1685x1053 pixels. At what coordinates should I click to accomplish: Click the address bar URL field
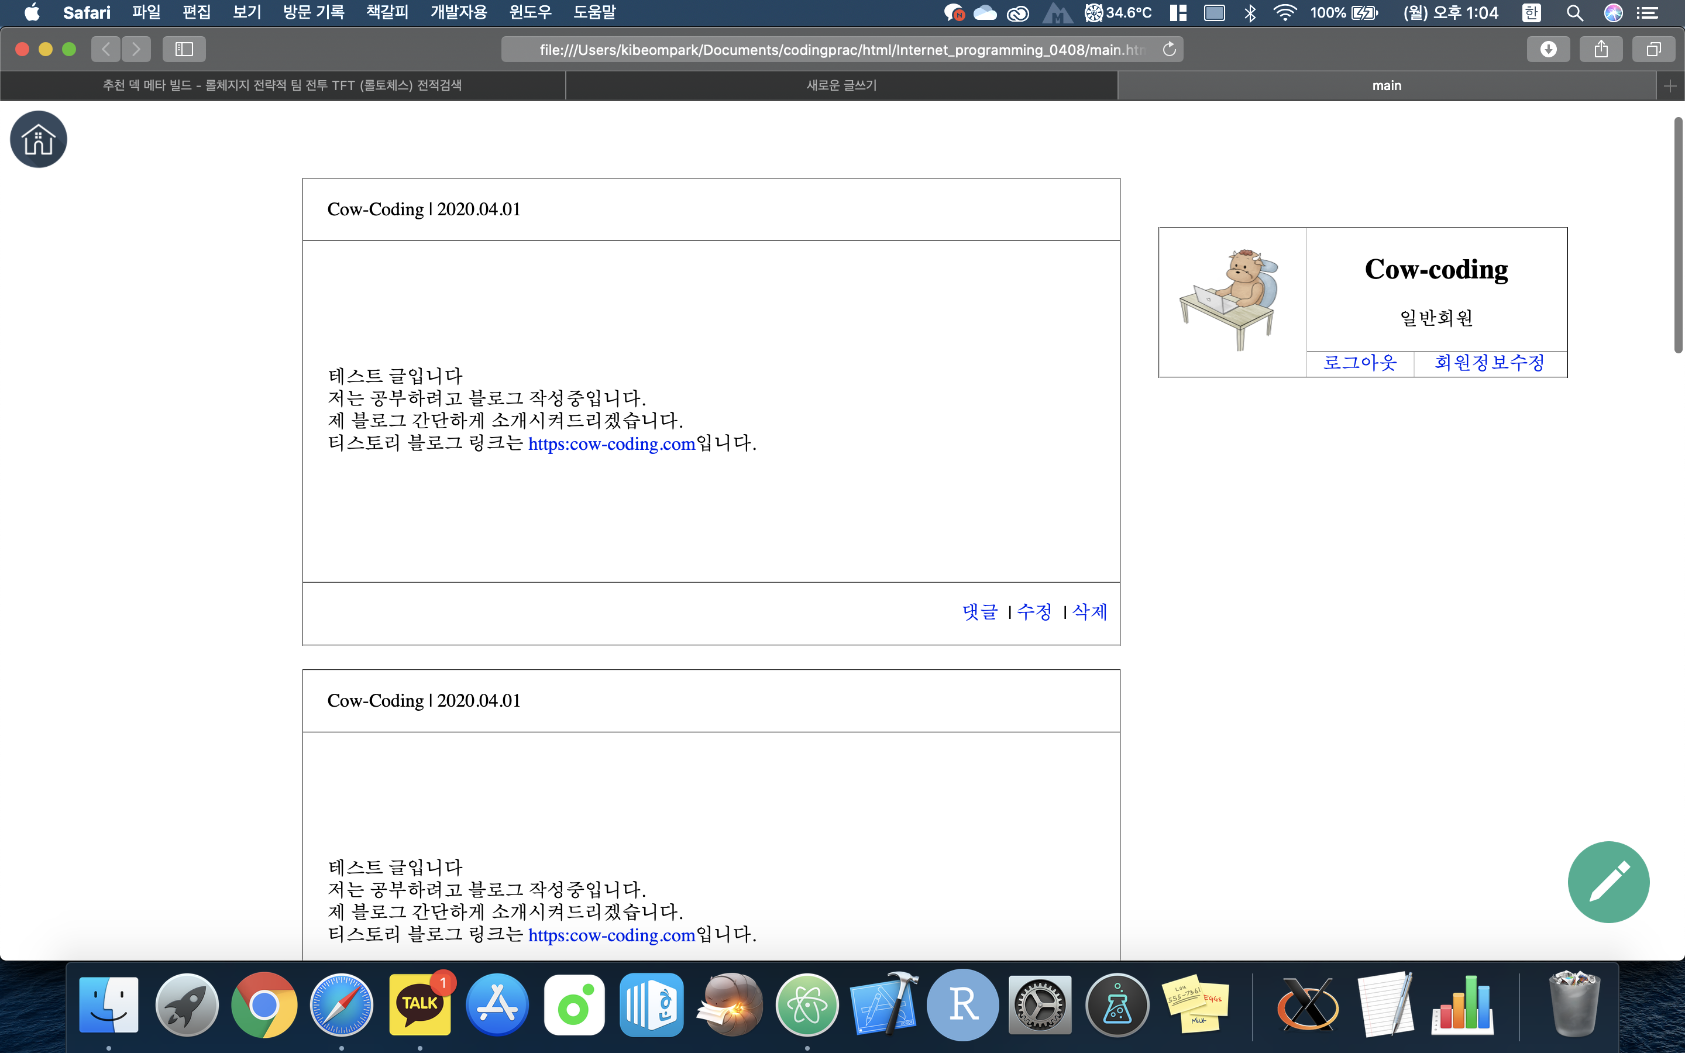click(x=835, y=50)
